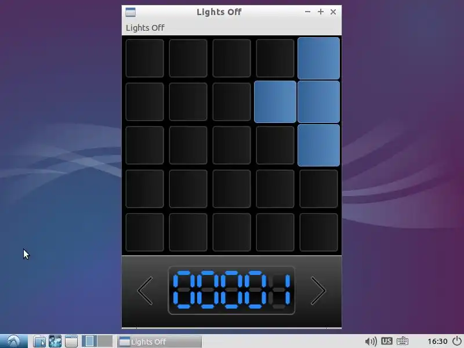Toggle the dark tile in row 5, column 1

(x=144, y=233)
